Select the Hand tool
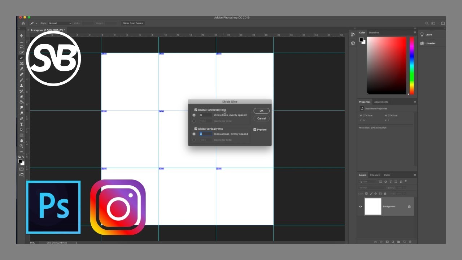The width and height of the screenshot is (462, 260). pyautogui.click(x=22, y=141)
